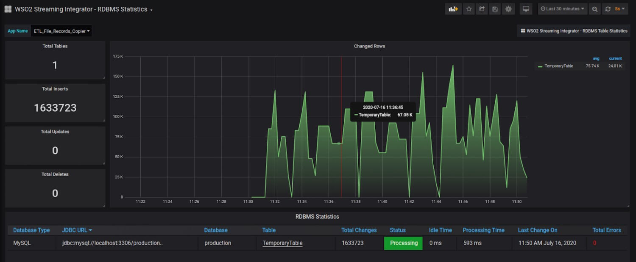The width and height of the screenshot is (636, 262).
Task: Click the Grafana apps grid icon top left
Action: 8,8
